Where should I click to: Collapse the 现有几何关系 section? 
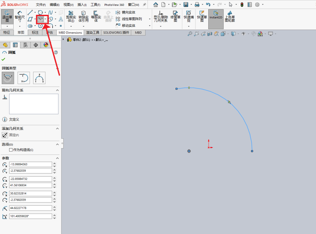57,90
